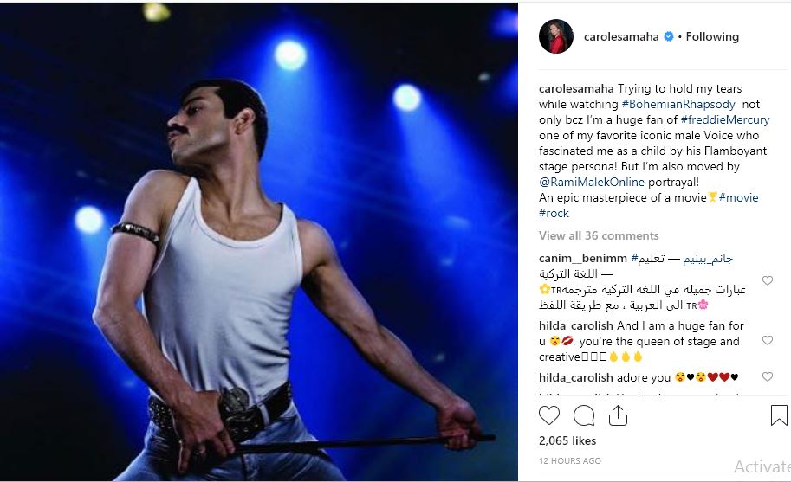The height and width of the screenshot is (482, 791).
Task: Open canim__benimm commenter profile
Action: (583, 259)
